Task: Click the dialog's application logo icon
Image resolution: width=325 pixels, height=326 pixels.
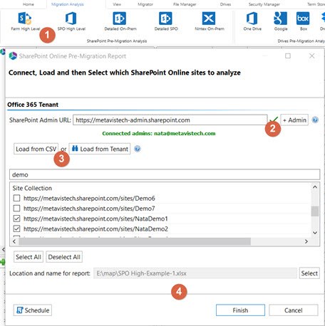Action: click(x=13, y=56)
